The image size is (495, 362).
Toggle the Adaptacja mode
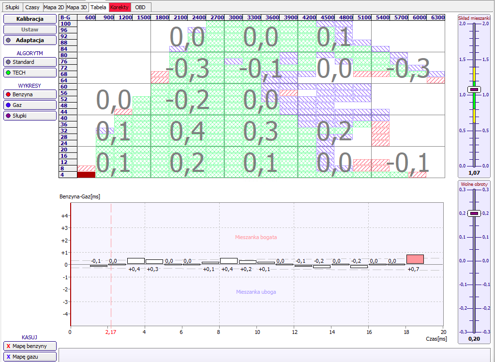[x=30, y=41]
